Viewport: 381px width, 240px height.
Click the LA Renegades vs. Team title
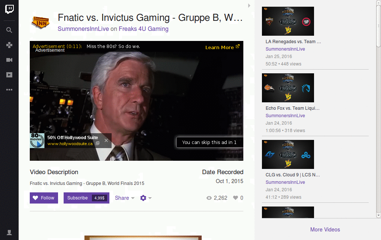[293, 42]
